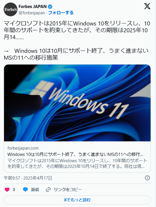The image size is (156, 207).
Task: Click フォローする follow link
Action: coord(61,13)
